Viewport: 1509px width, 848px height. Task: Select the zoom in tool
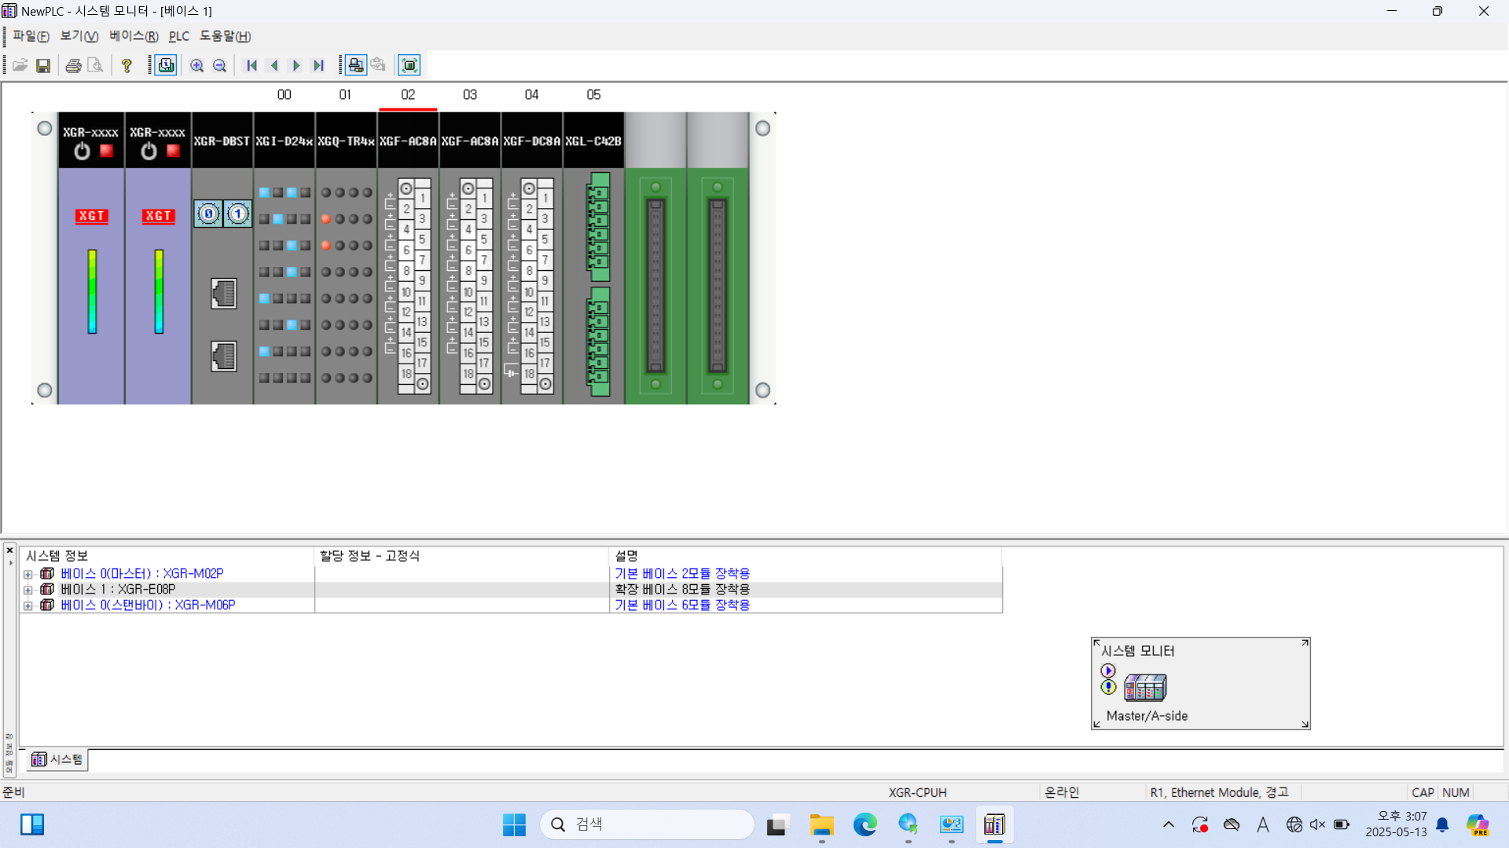tap(197, 65)
